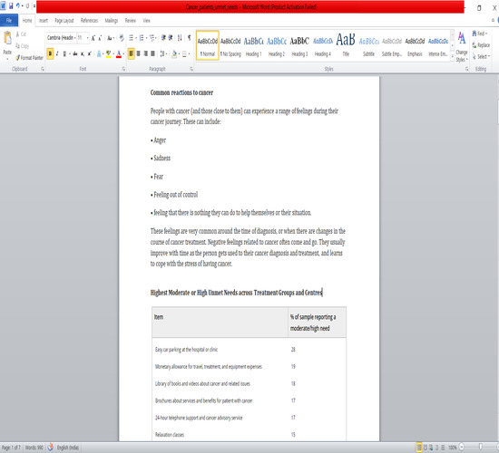The height and width of the screenshot is (453, 499).
Task: Expand the Styles gallery more arrow
Action: (452, 55)
